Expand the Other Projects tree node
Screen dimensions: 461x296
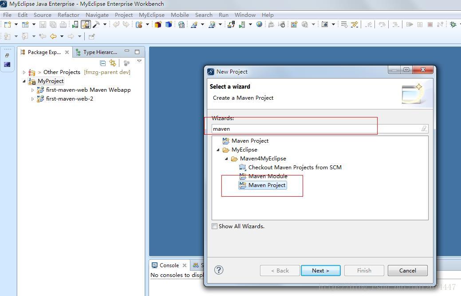pos(24,72)
